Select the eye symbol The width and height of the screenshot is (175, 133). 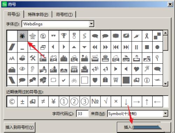coord(22,69)
